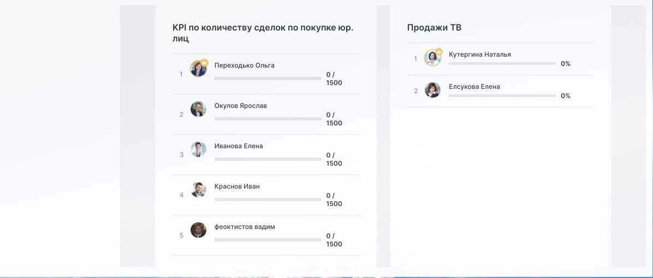653x278 pixels.
Task: Click the 'Продажи ТВ' heading
Action: [435, 27]
